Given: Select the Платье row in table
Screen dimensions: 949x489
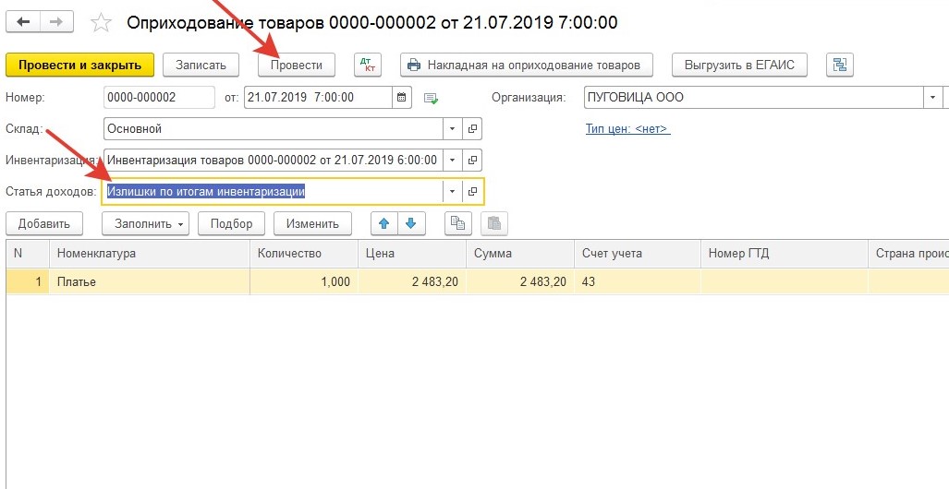Looking at the screenshot, I should 148,282.
